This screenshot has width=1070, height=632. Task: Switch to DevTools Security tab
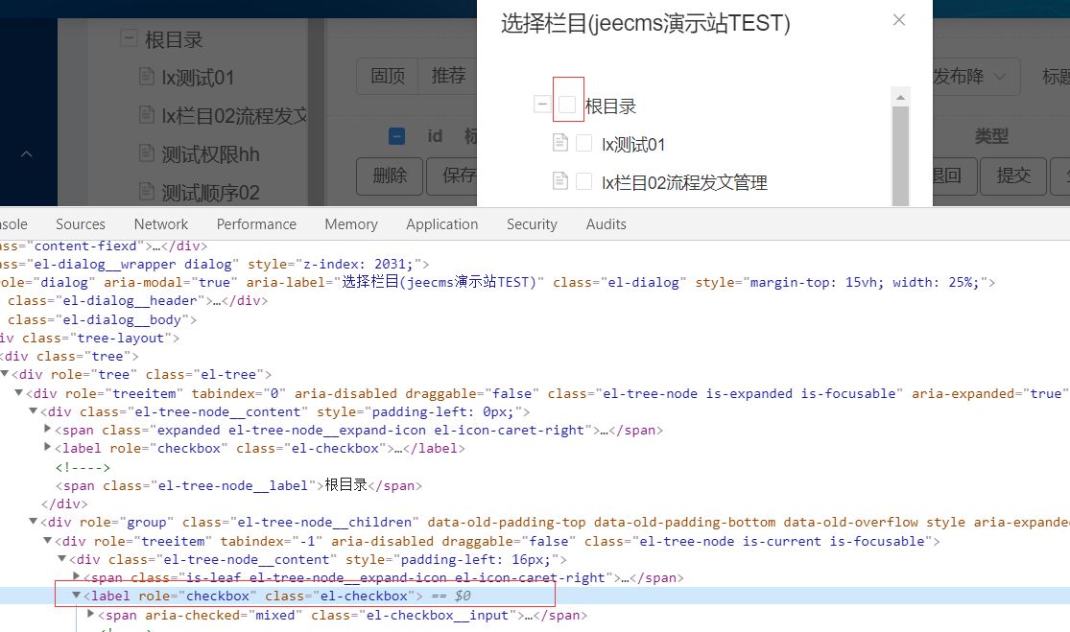coord(532,224)
